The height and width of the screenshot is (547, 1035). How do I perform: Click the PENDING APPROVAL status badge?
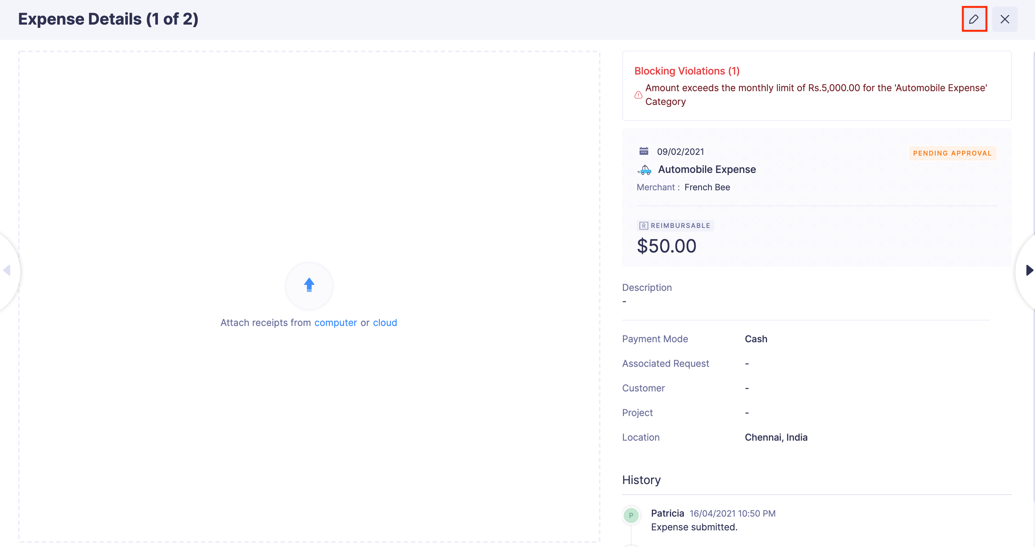click(x=952, y=153)
